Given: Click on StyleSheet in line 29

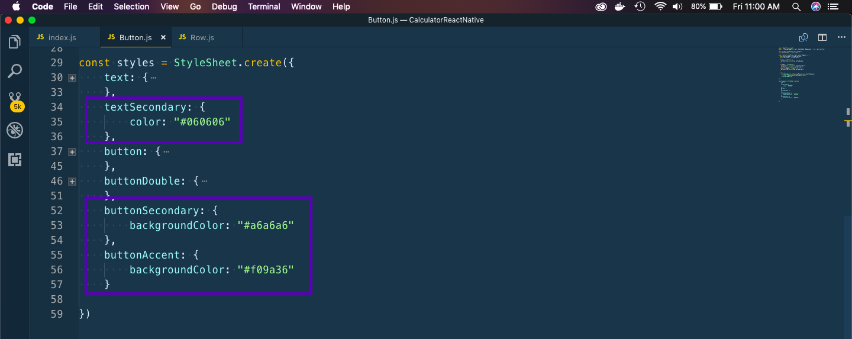Looking at the screenshot, I should (x=205, y=63).
